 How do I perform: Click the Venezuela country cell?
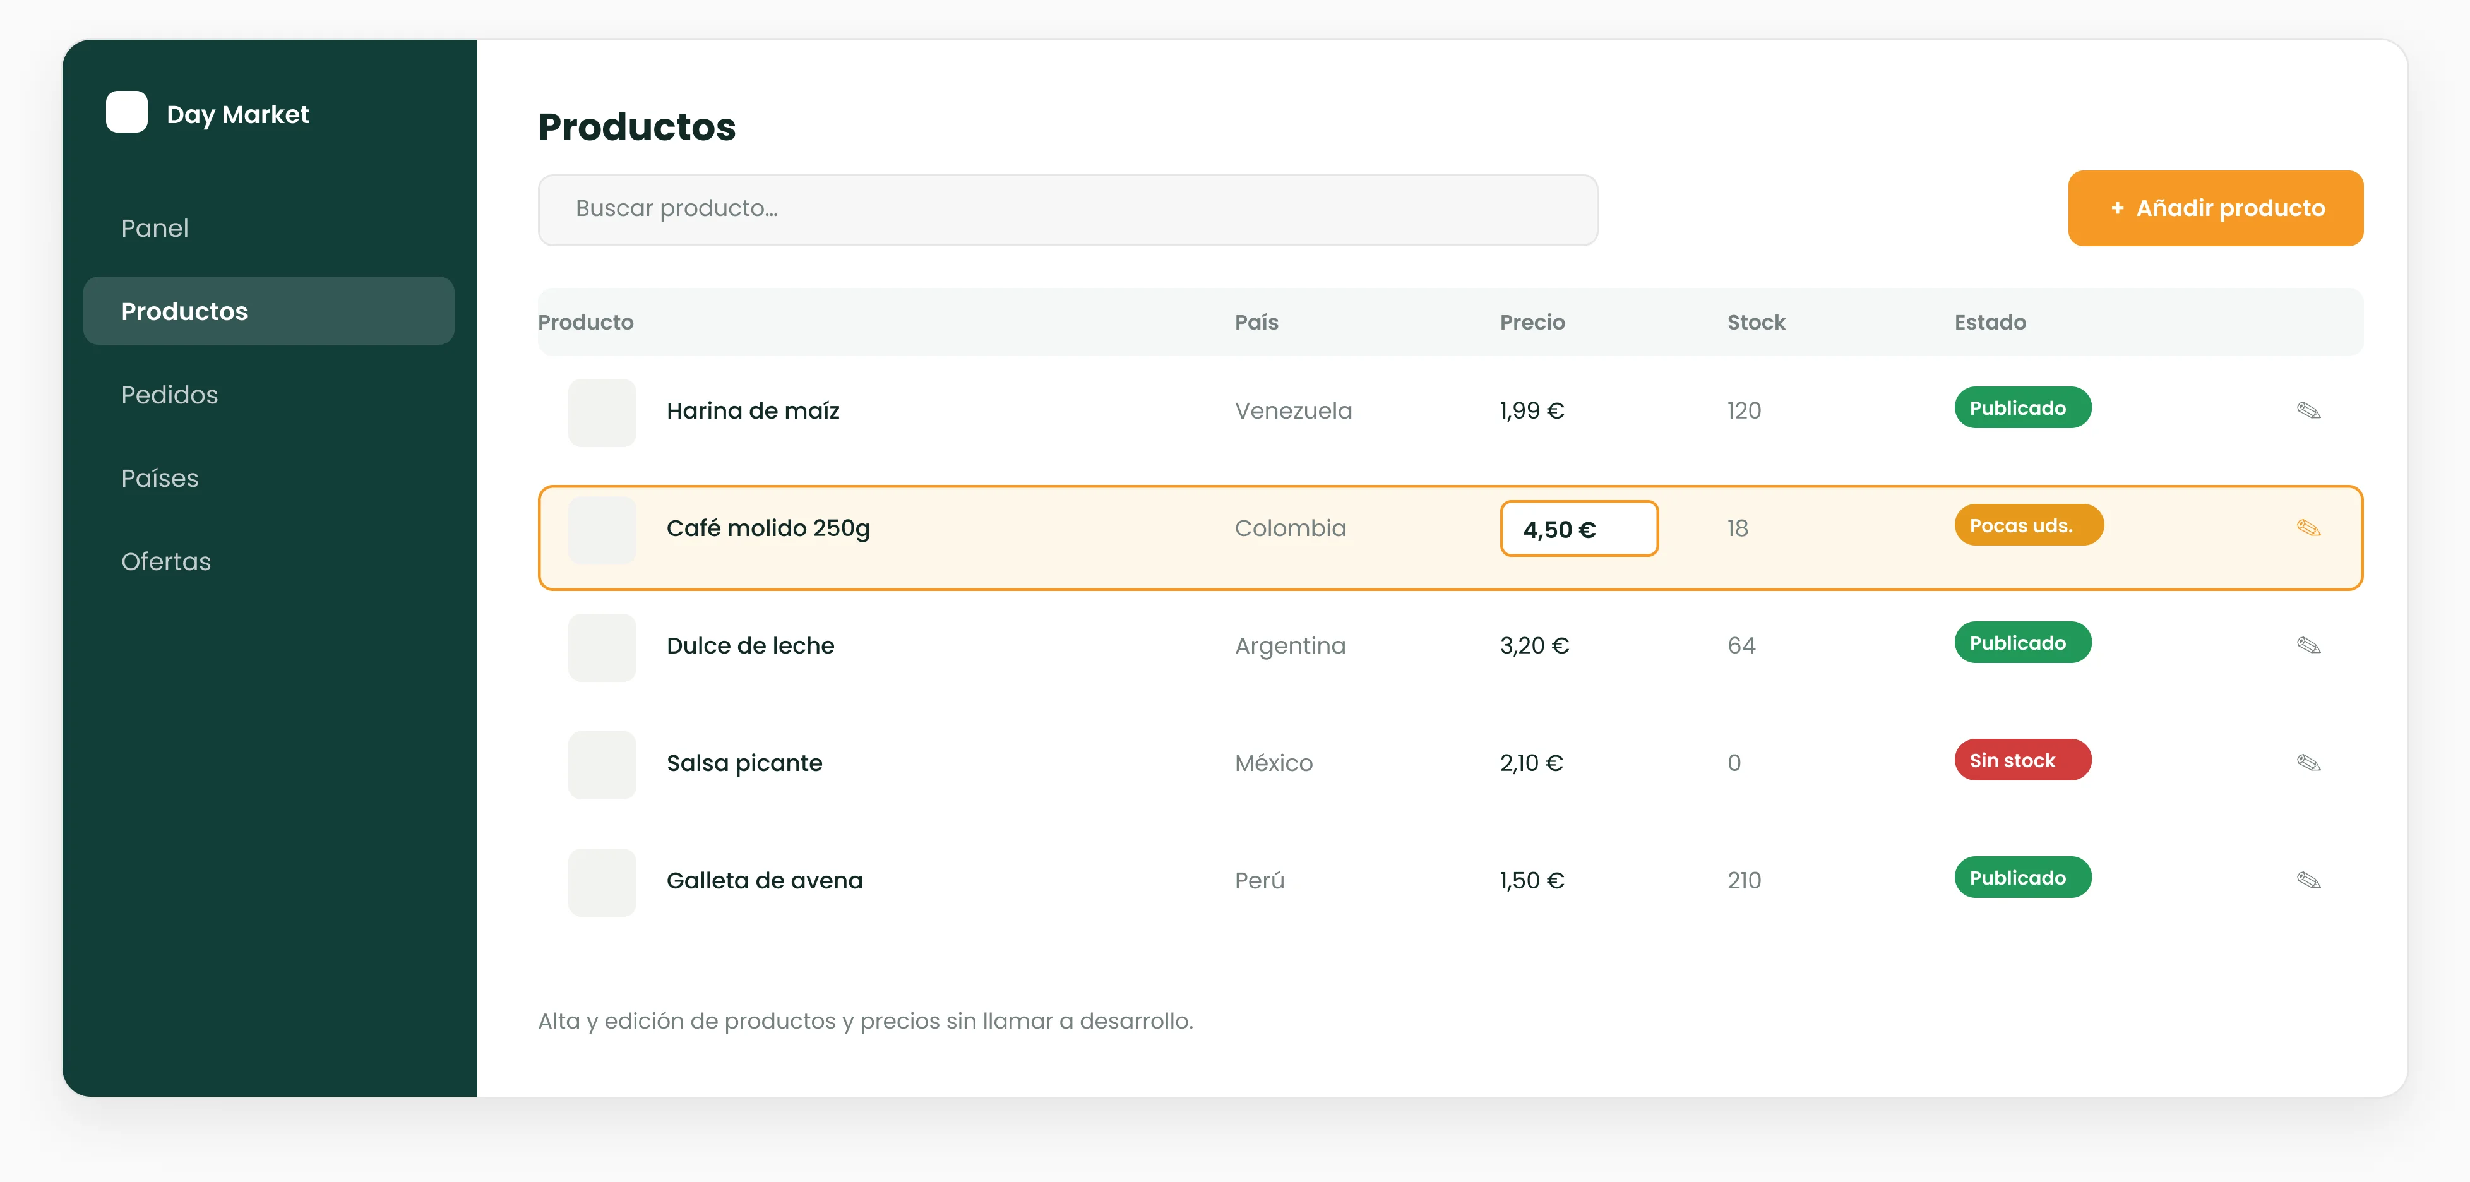tap(1292, 410)
